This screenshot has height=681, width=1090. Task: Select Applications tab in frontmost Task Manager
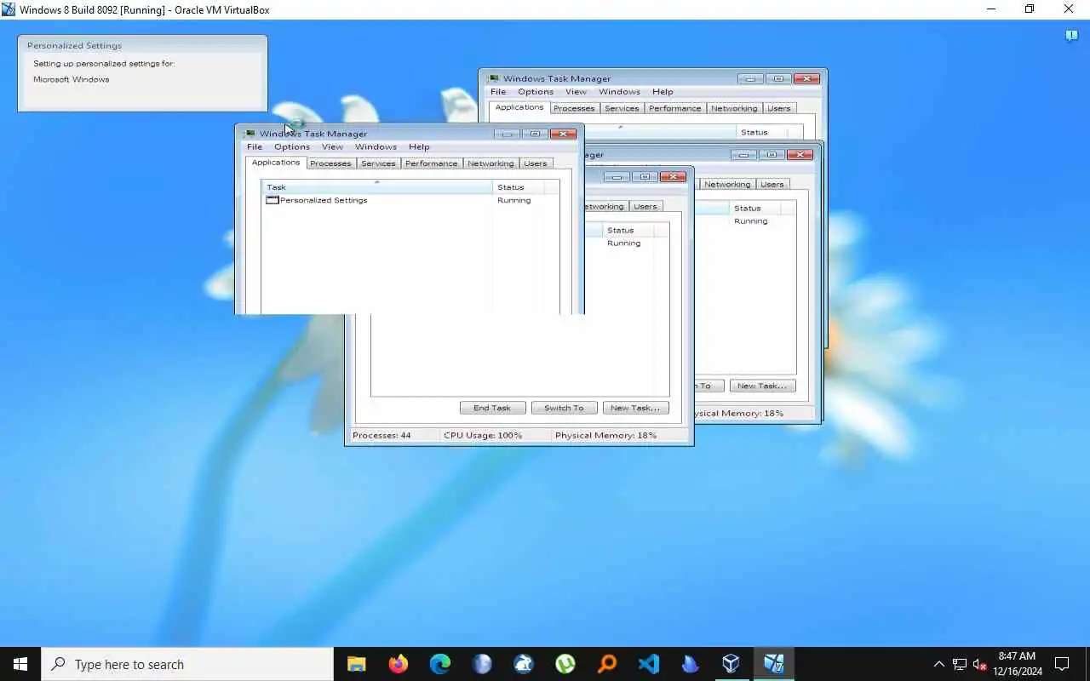(276, 163)
